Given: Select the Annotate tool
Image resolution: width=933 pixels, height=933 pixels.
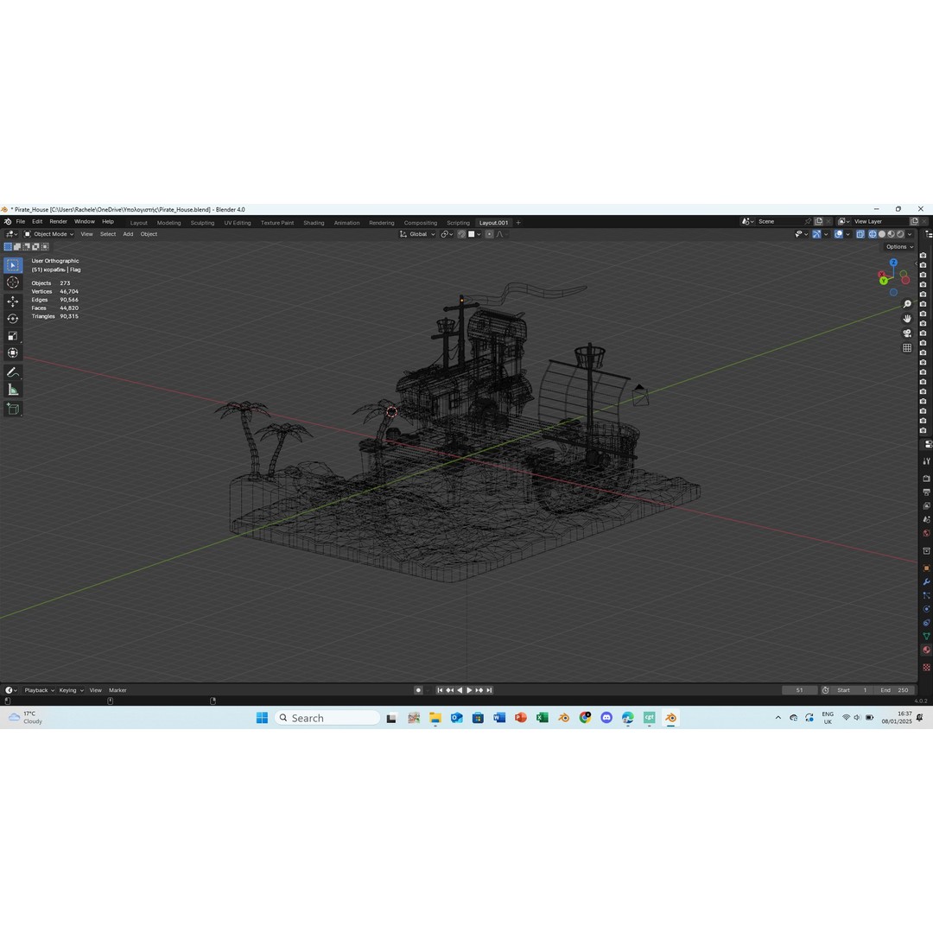Looking at the screenshot, I should [x=12, y=372].
